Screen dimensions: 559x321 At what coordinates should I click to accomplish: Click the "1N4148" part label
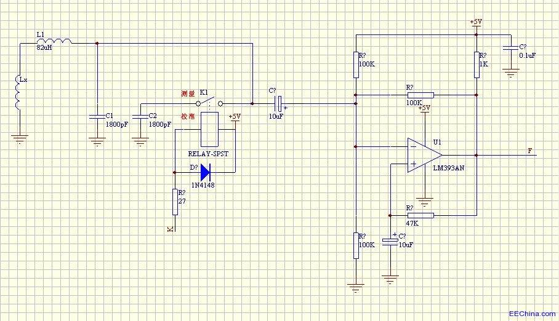(203, 185)
